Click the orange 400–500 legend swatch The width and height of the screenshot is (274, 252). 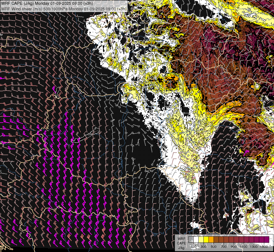(x=211, y=239)
